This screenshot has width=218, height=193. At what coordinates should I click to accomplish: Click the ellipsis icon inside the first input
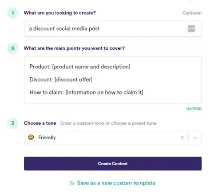[x=191, y=29]
